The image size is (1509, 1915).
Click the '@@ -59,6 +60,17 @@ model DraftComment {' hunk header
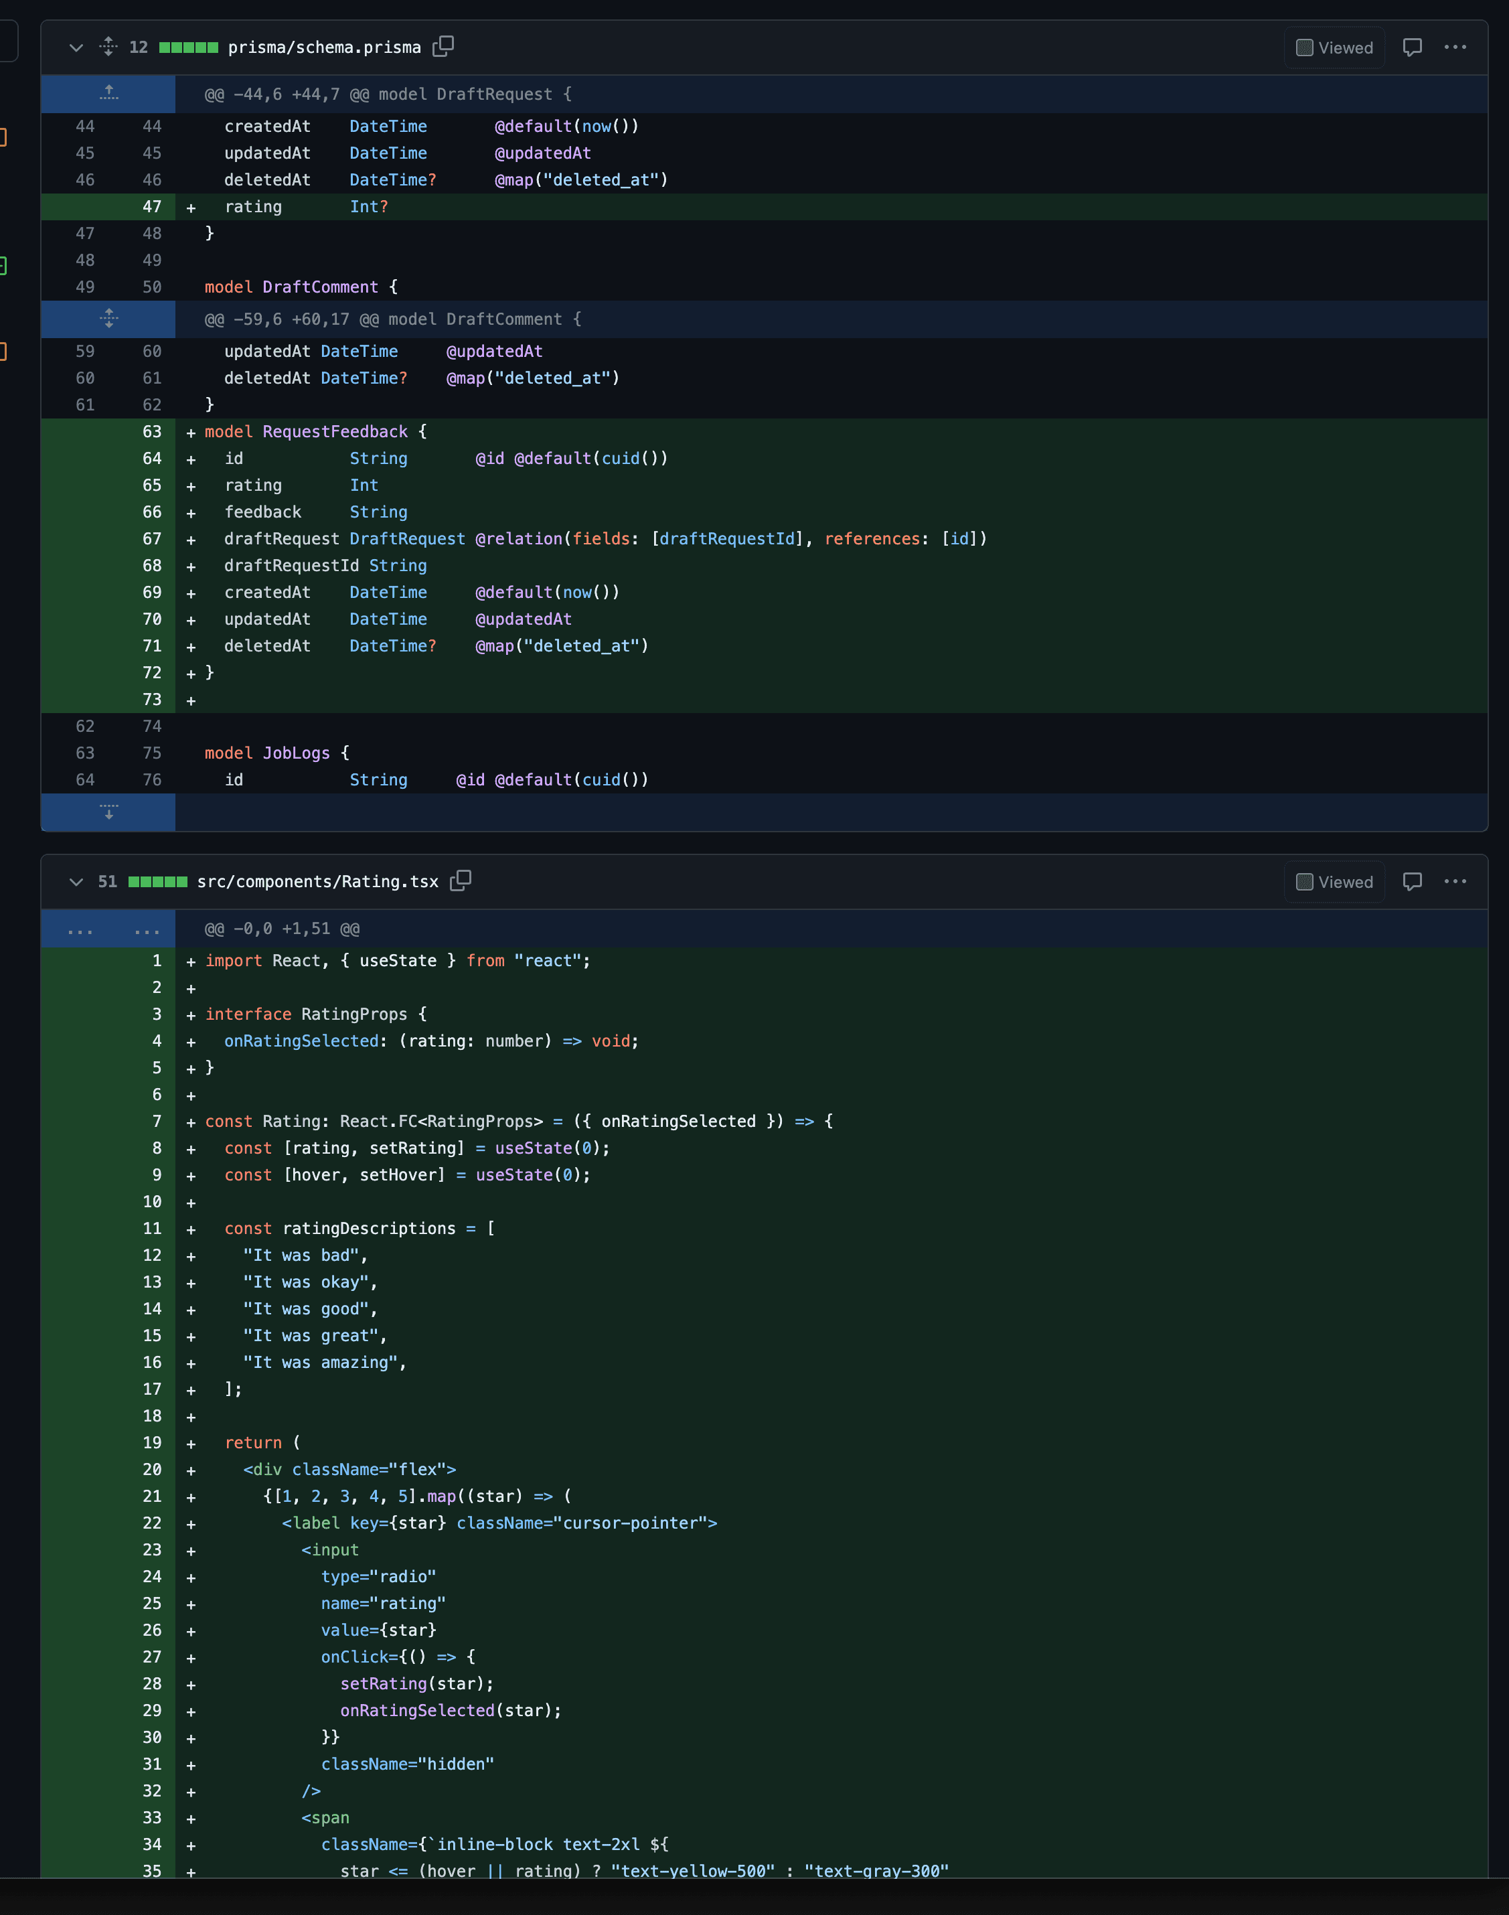coord(393,320)
